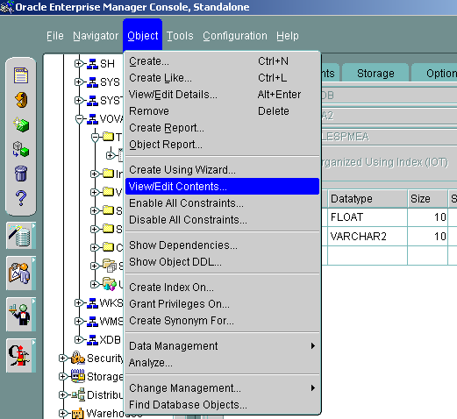Collapse the Tables folder under VOVA
This screenshot has width=457, height=419.
[95, 138]
